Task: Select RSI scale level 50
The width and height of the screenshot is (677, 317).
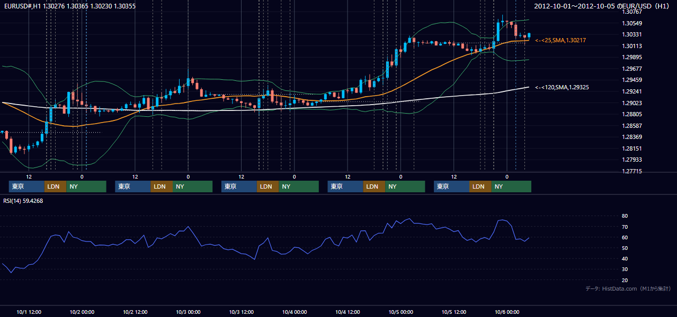Action: click(x=625, y=248)
